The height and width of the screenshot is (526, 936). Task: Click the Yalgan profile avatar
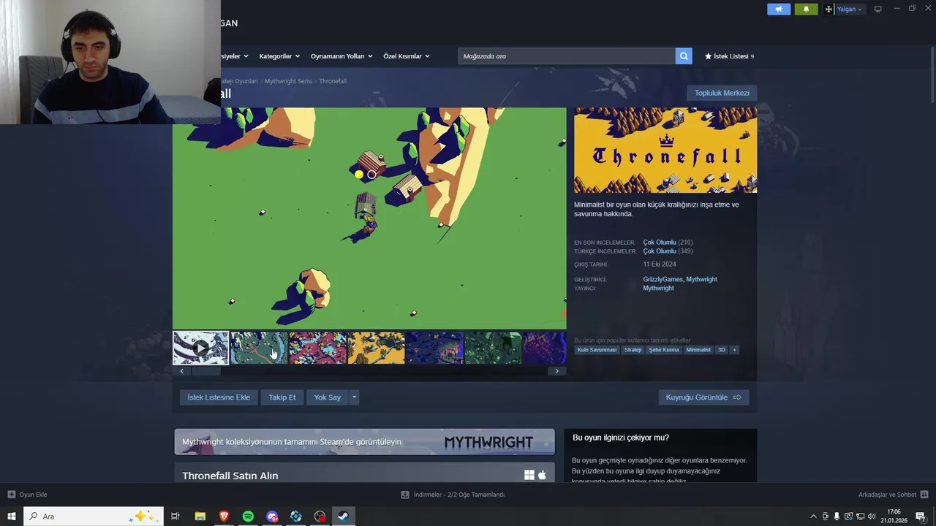pos(829,9)
